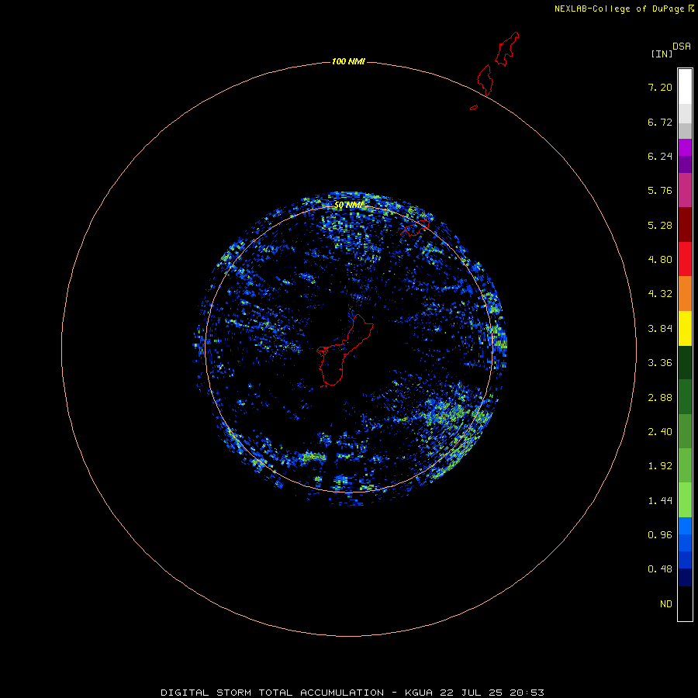Viewport: 698px width, 698px height.
Task: Click the northernmost red island outline
Action: point(507,49)
